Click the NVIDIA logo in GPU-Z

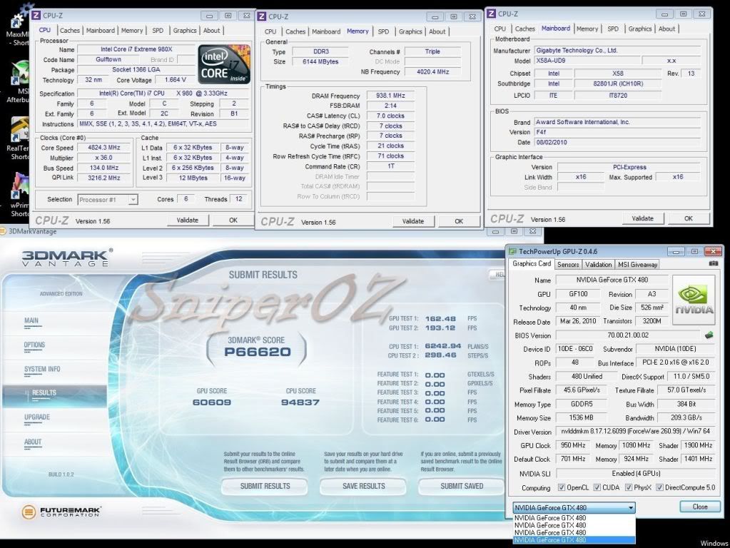pyautogui.click(x=693, y=301)
